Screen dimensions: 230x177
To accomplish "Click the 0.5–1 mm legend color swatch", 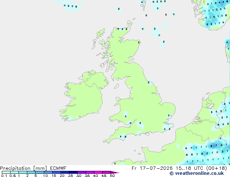I will click(x=15, y=172).
